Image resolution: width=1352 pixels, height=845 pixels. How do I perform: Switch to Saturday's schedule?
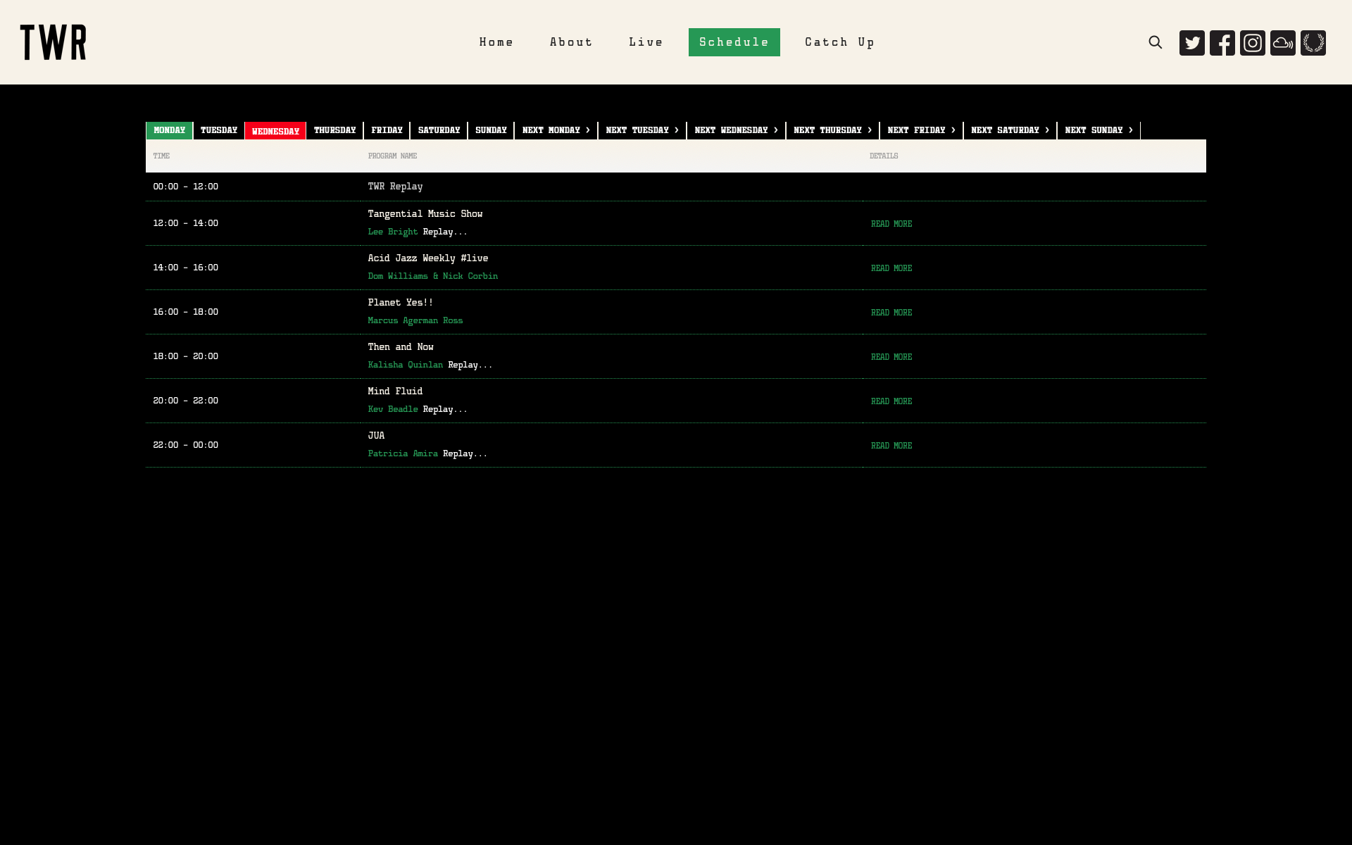439,130
